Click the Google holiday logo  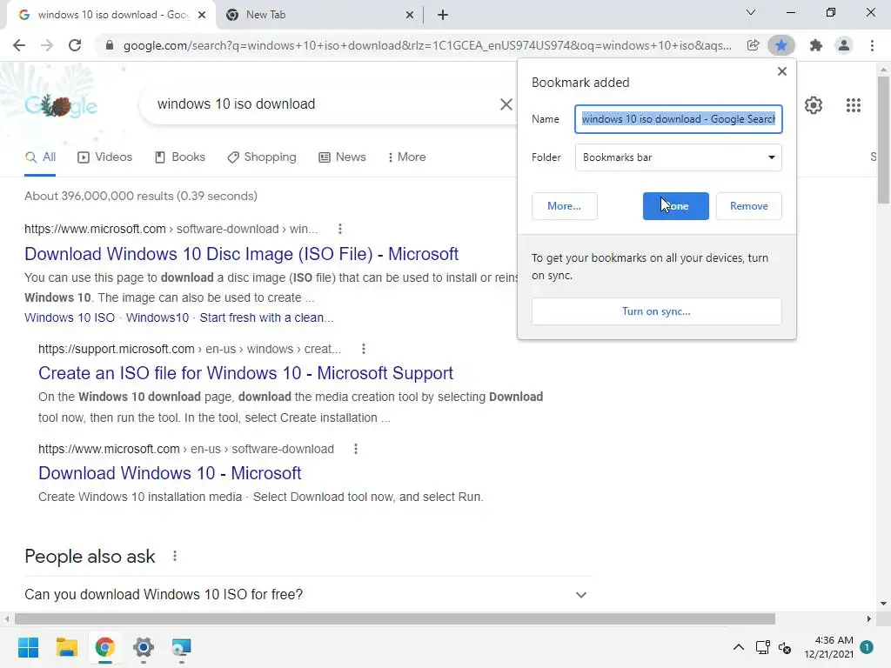[62, 105]
